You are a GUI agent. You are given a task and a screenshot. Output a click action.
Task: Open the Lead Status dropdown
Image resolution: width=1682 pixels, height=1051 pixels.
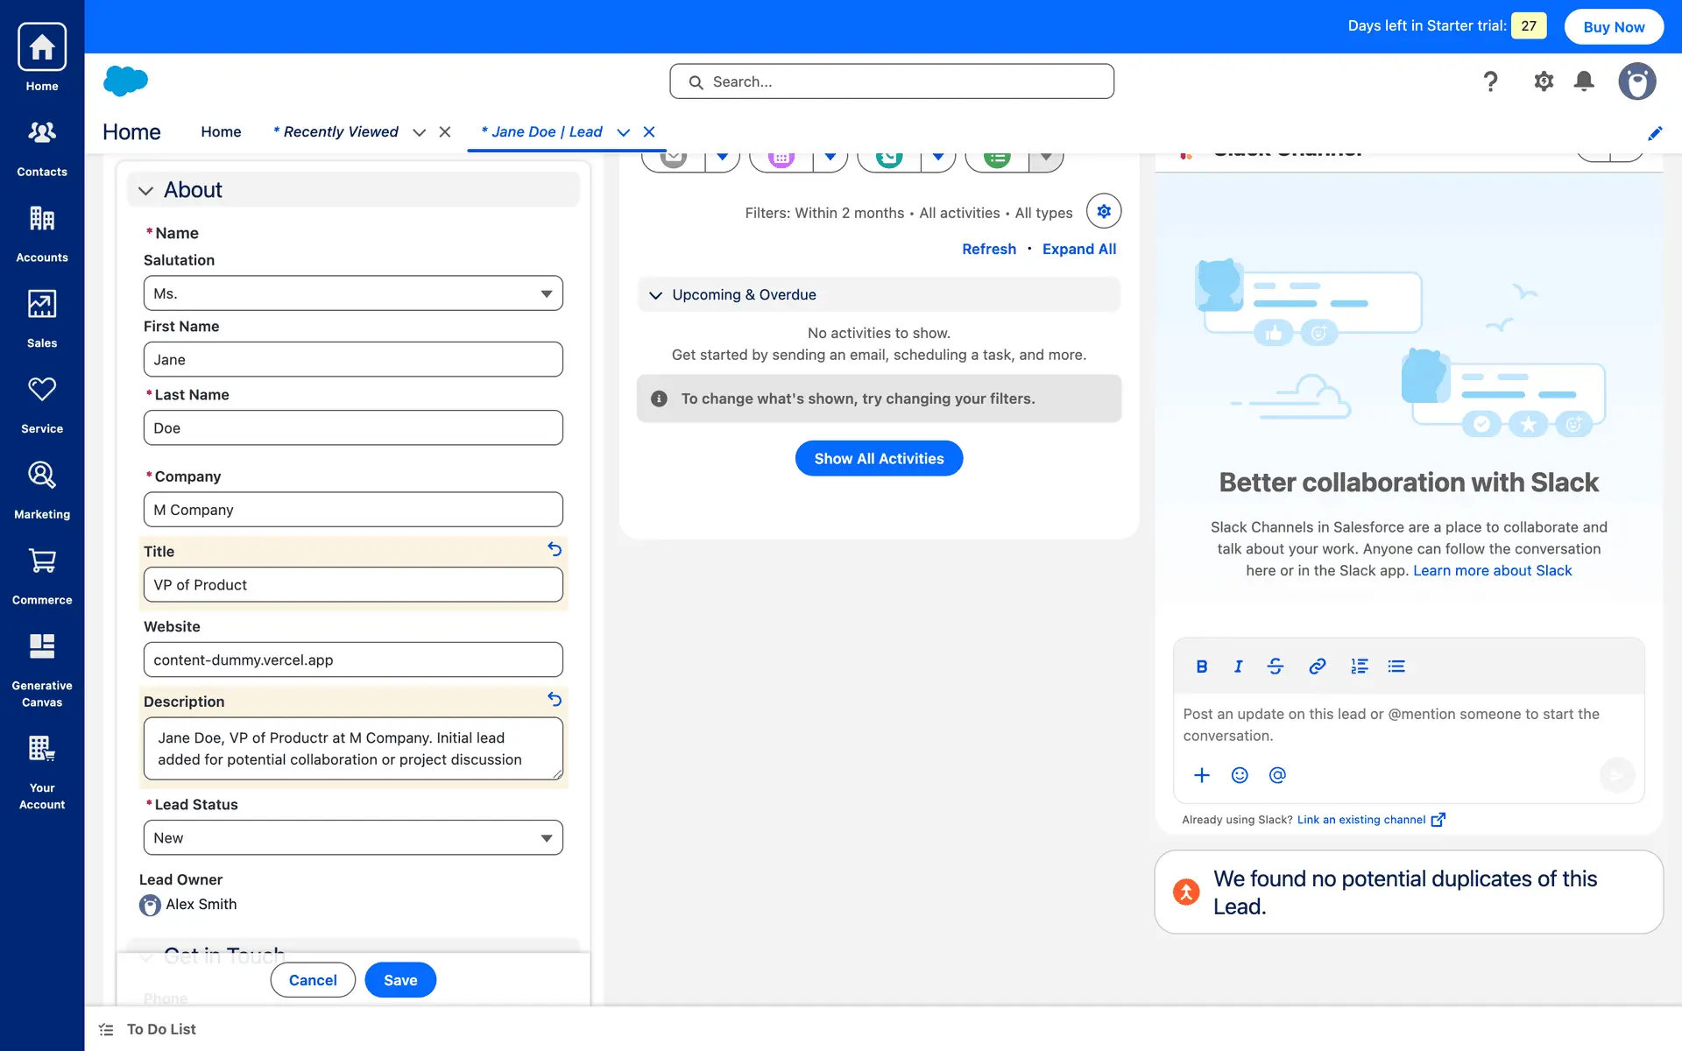(x=353, y=838)
